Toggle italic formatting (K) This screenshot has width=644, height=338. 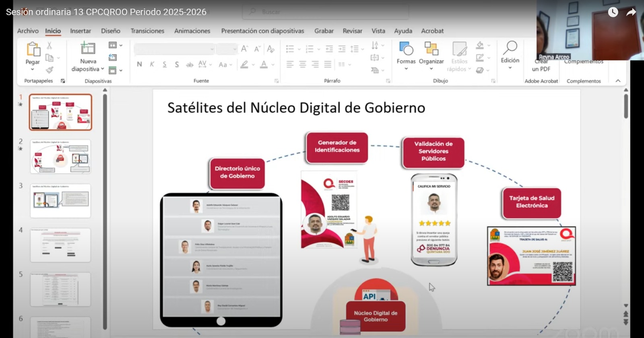(152, 64)
